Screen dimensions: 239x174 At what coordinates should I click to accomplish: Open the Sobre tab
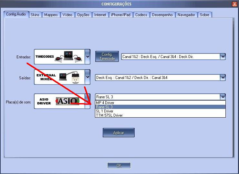tap(205, 15)
